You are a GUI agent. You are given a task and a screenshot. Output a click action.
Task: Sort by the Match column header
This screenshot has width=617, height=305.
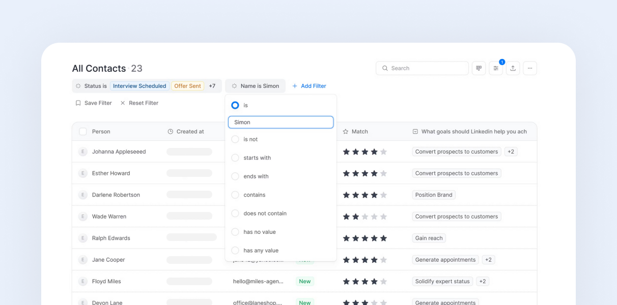(x=355, y=132)
